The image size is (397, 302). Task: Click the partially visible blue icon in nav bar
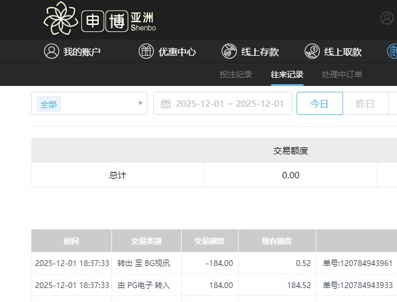tap(392, 51)
